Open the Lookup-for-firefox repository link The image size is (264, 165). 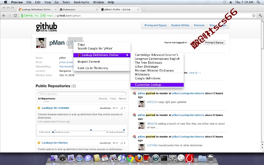(x=54, y=143)
